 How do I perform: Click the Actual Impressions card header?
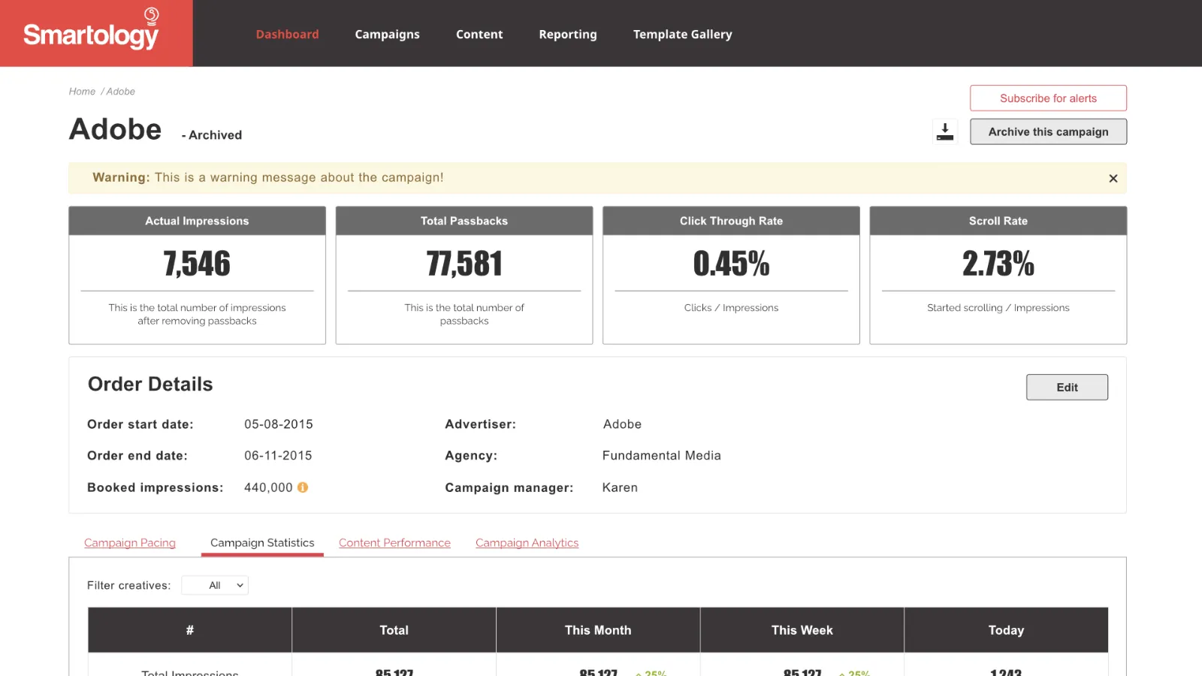pos(197,221)
